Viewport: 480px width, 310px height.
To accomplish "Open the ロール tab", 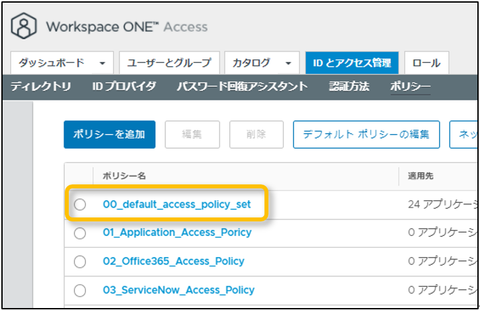I will click(x=426, y=63).
